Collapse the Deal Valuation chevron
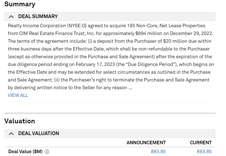 pyautogui.click(x=11, y=134)
